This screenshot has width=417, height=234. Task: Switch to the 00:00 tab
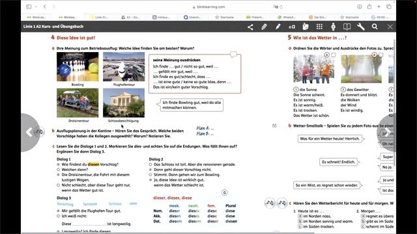pyautogui.click(x=380, y=18)
